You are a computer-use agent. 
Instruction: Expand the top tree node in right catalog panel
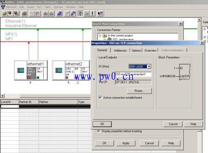click(x=205, y=29)
